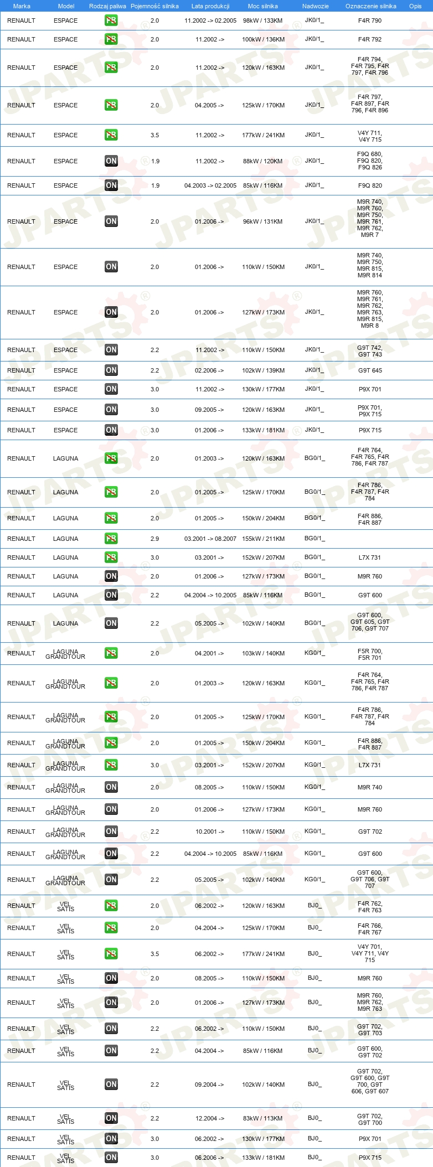Click the 155kW / 211KM power cell

263,539
